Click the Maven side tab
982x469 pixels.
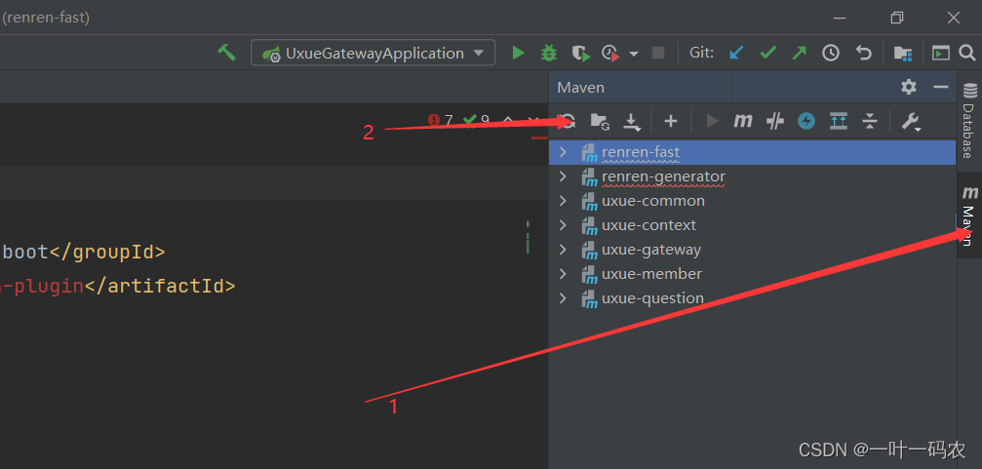coord(969,216)
